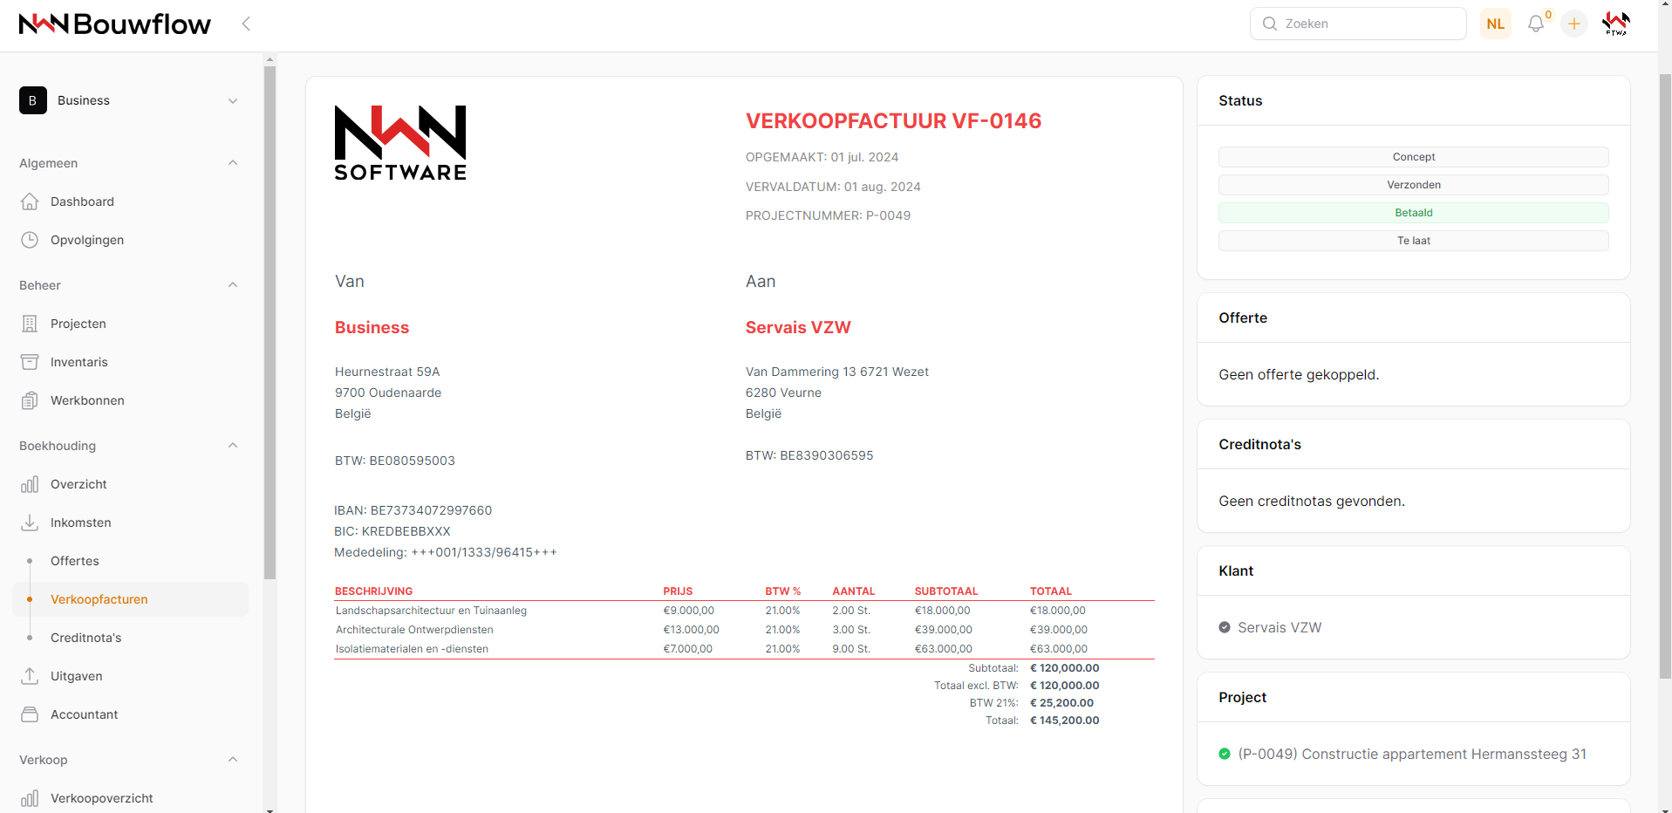Open project P-0049 Constructie appartement link
The width and height of the screenshot is (1672, 813).
tap(1411, 754)
